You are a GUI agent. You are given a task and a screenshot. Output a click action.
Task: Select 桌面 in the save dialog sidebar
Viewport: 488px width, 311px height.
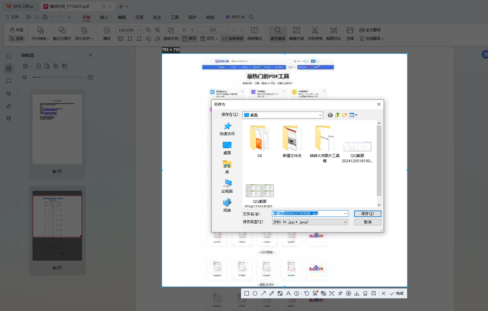pyautogui.click(x=227, y=148)
